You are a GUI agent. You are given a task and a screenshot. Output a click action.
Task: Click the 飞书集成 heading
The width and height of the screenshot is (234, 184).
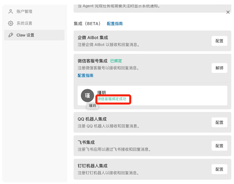click(x=86, y=142)
